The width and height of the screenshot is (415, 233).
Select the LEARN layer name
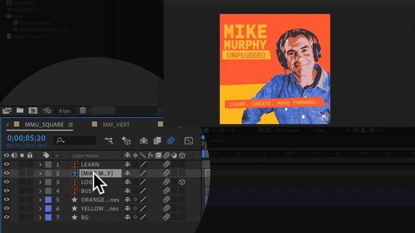coord(90,164)
